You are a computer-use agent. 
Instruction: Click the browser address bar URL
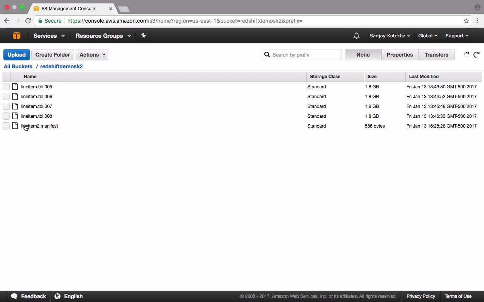pyautogui.click(x=185, y=21)
